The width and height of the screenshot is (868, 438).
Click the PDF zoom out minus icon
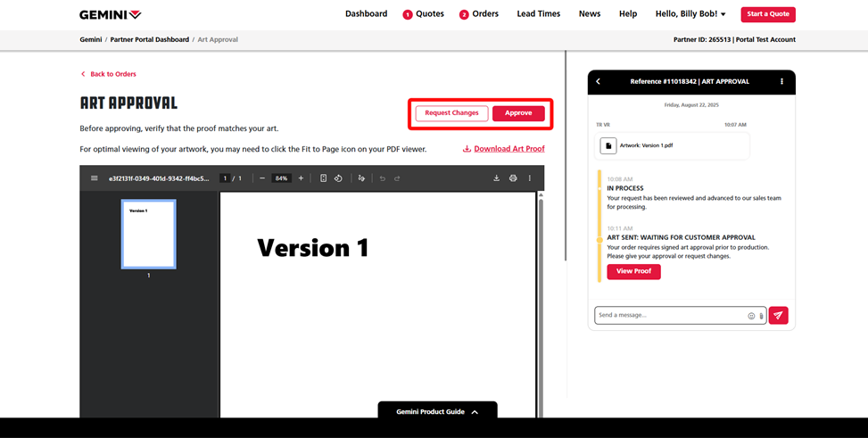click(x=262, y=178)
